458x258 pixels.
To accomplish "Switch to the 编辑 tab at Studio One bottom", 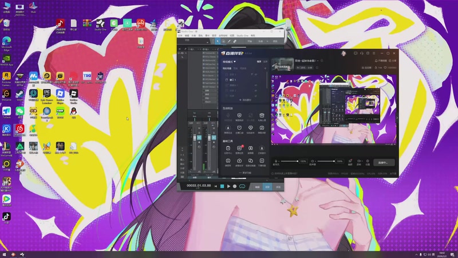I will pyautogui.click(x=257, y=187).
